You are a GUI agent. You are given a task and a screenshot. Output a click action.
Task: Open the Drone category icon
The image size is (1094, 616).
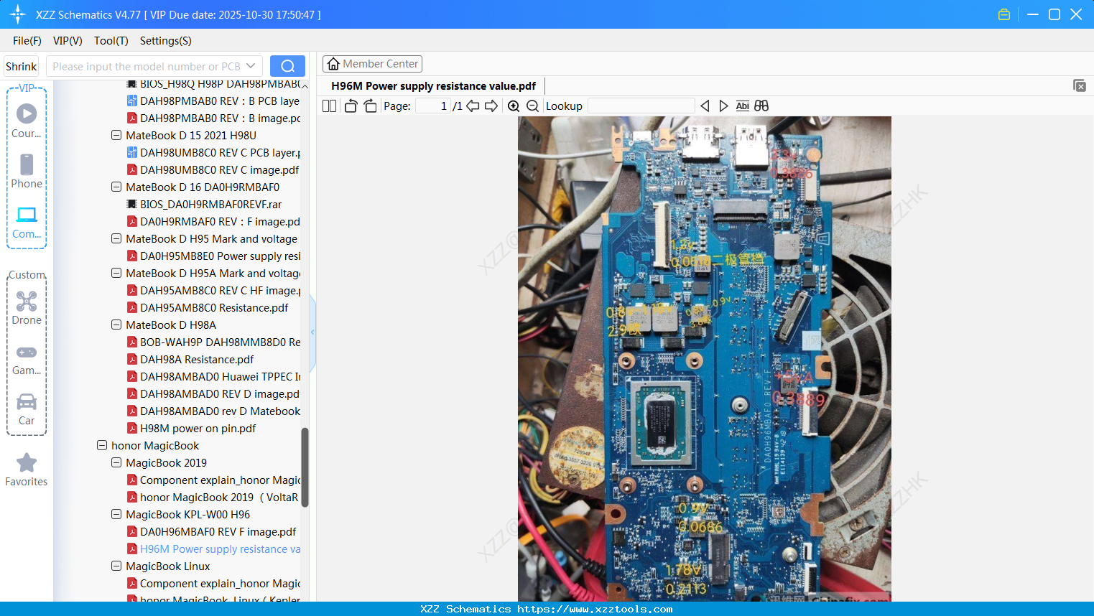27,301
